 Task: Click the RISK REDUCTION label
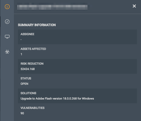click(x=32, y=64)
